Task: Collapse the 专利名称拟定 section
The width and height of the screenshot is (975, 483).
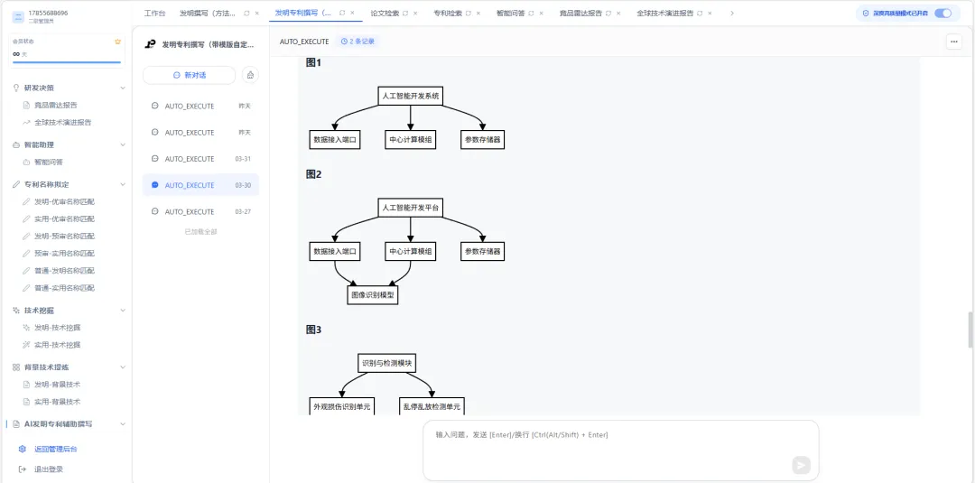Action: pos(123,184)
